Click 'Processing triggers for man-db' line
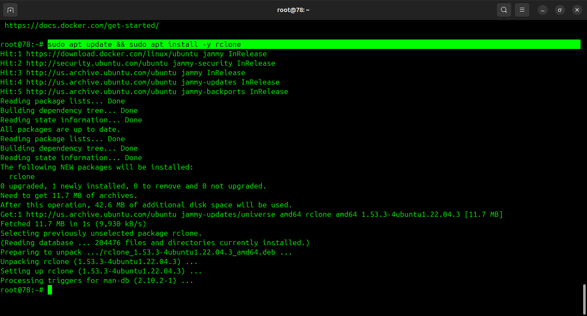The height and width of the screenshot is (316, 587). [x=97, y=281]
